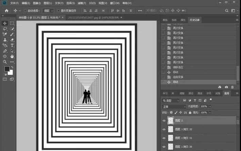This screenshot has width=241, height=151.
Task: Swap foreground and background colors
Action: [12, 67]
